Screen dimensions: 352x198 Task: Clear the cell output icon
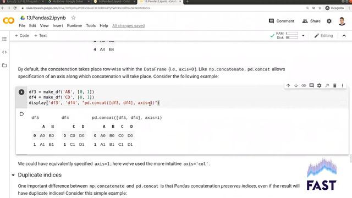point(21,114)
